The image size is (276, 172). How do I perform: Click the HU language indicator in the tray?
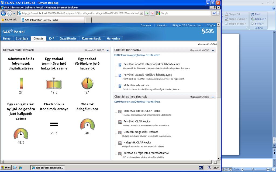coord(201,168)
